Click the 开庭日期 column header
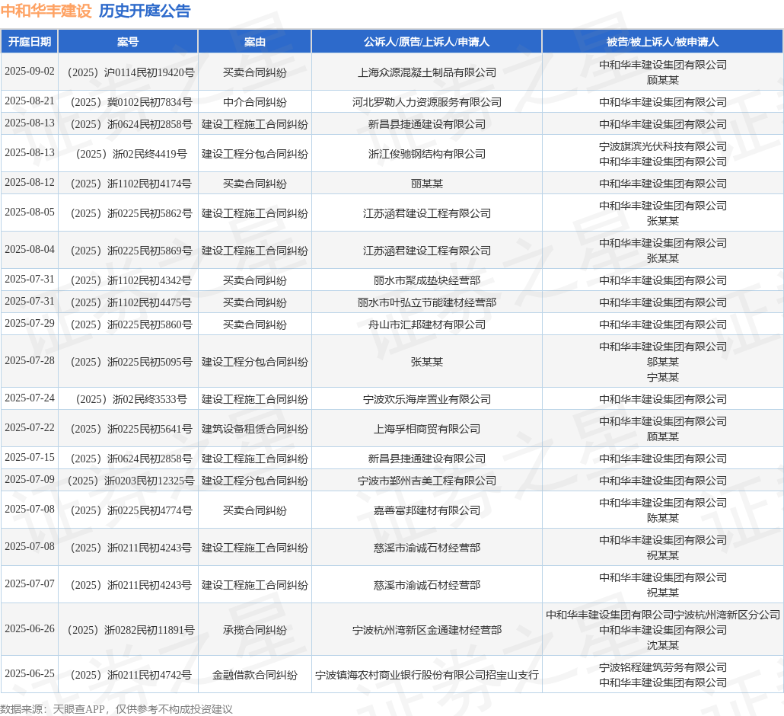 (30, 42)
